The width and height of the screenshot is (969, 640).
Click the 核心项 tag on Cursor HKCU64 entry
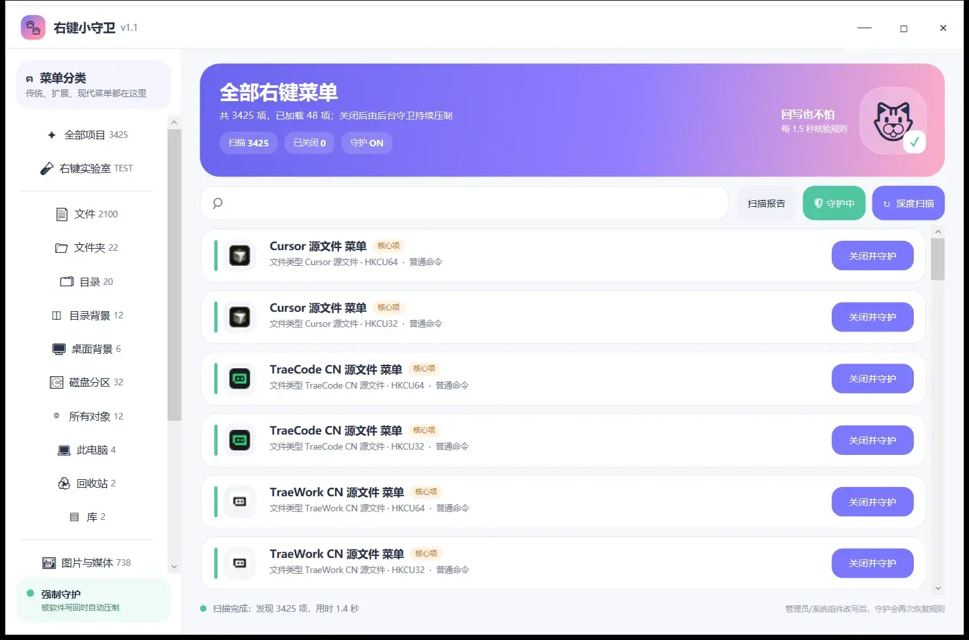click(x=388, y=245)
